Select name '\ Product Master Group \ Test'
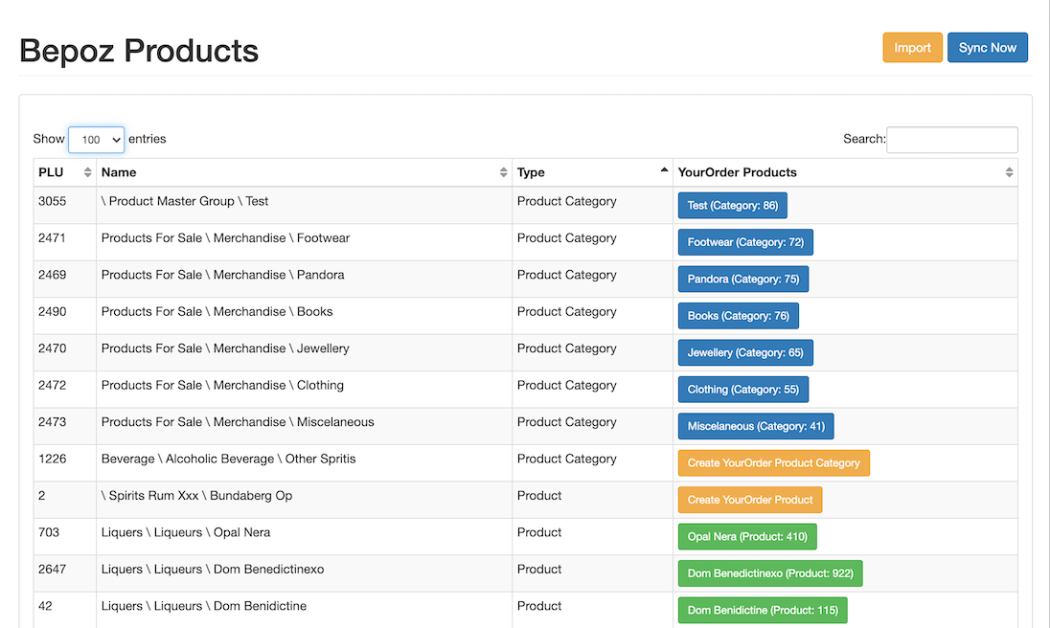This screenshot has height=628, width=1050. (x=185, y=201)
